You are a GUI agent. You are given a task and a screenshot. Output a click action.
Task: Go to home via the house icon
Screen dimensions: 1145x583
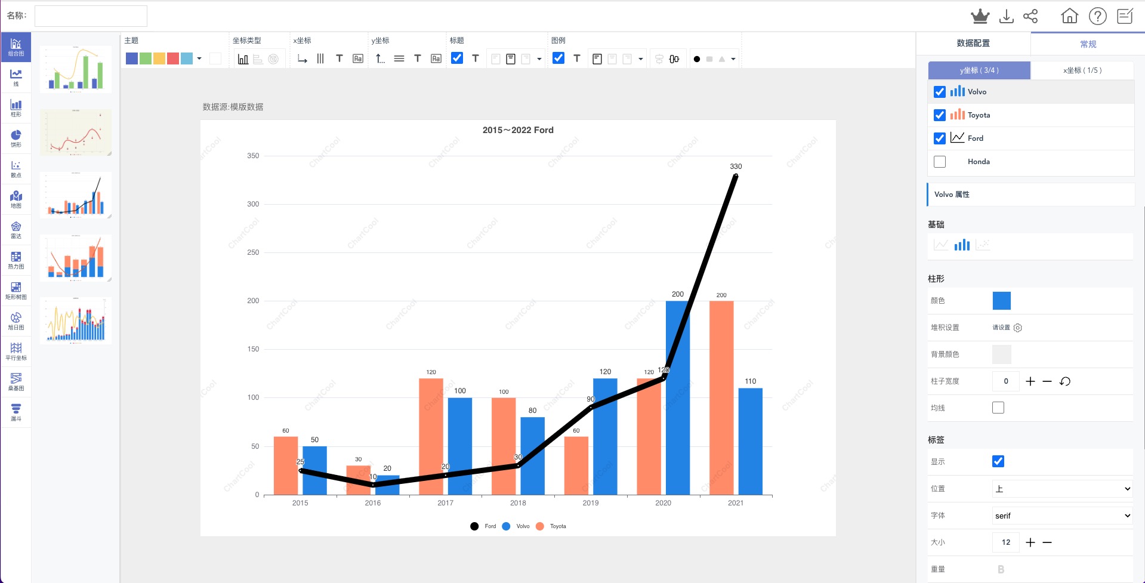(1070, 16)
